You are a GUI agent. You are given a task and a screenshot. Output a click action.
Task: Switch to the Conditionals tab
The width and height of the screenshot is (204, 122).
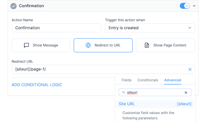(148, 80)
